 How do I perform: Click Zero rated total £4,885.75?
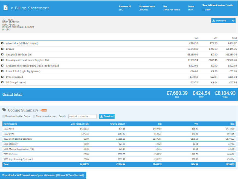pyautogui.click(x=84, y=165)
